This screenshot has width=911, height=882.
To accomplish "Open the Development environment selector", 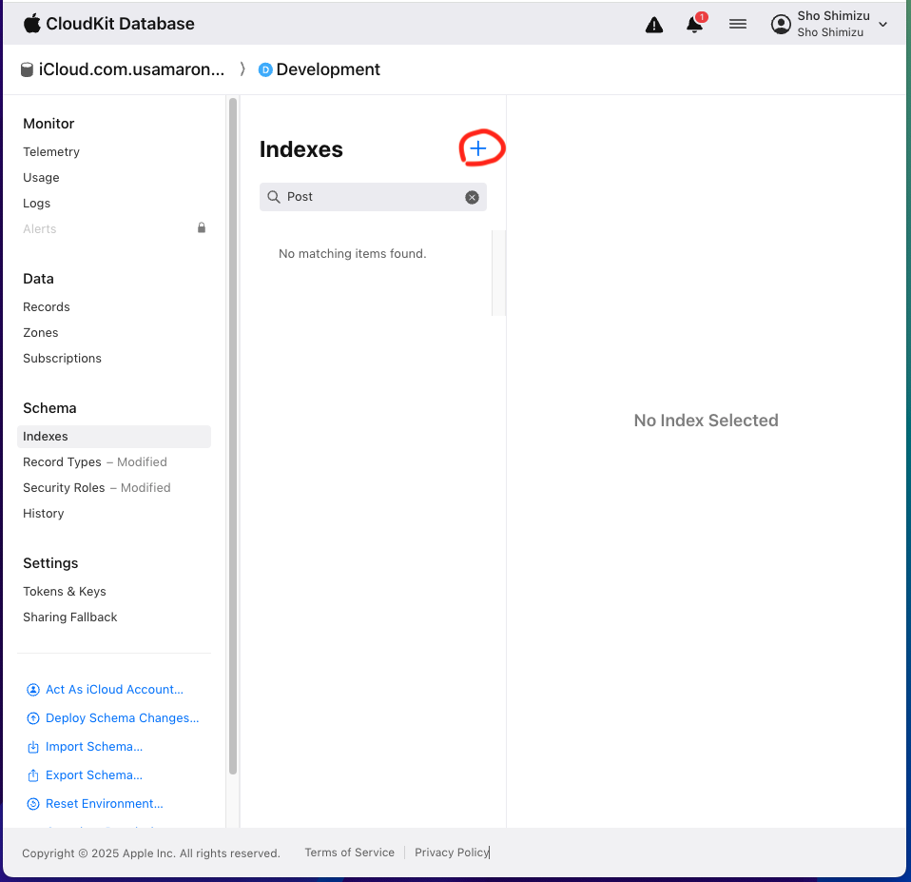I will coord(320,69).
